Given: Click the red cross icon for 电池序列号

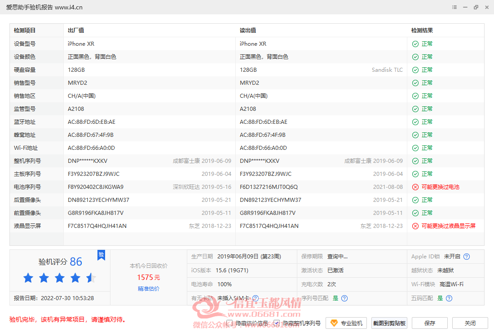Looking at the screenshot, I should 415,187.
